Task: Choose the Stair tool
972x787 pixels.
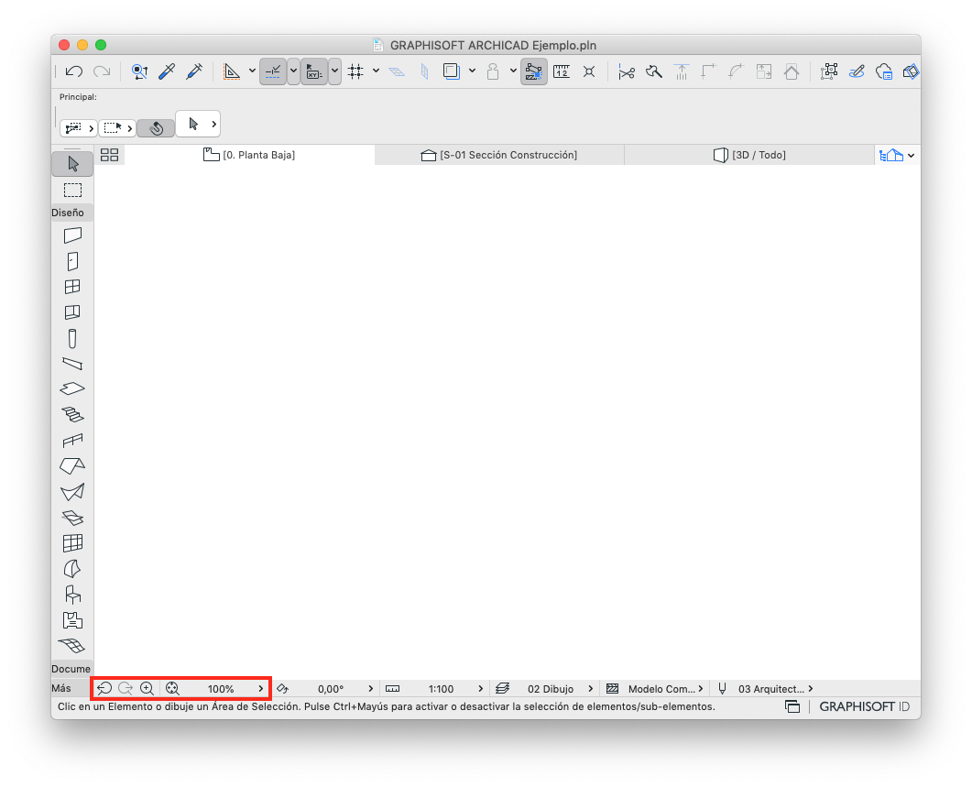Action: (72, 414)
